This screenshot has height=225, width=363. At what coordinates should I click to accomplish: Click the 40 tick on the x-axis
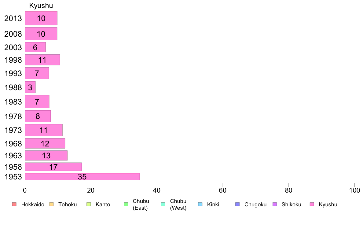click(157, 190)
